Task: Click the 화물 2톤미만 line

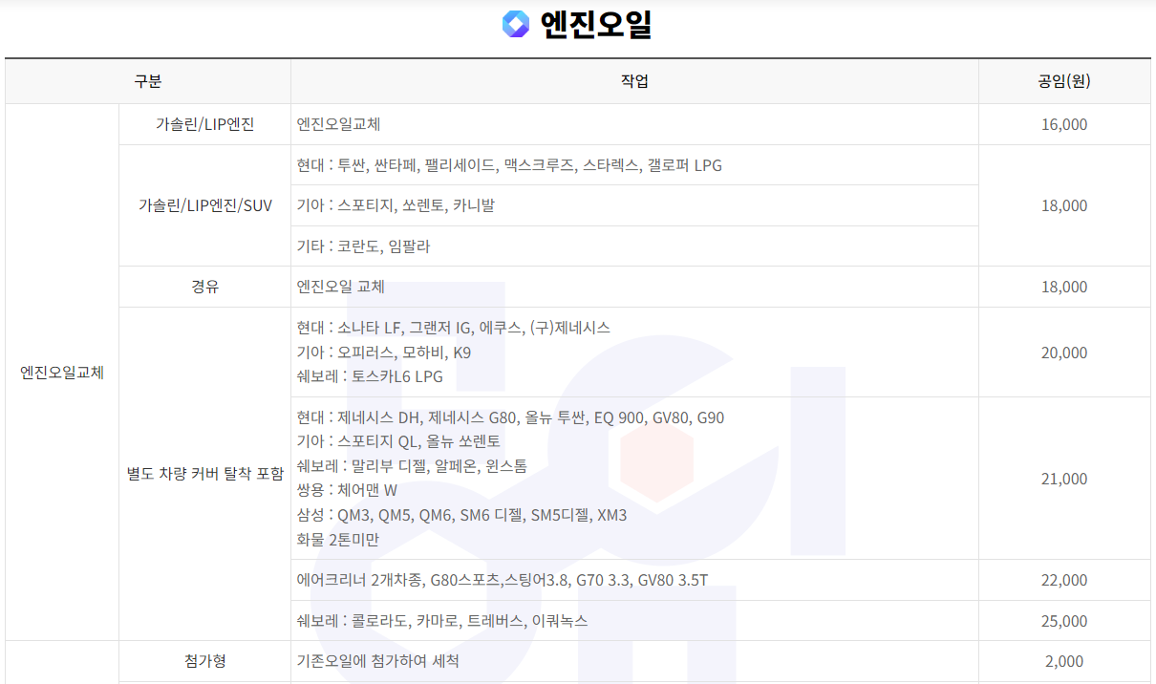Action: tap(338, 540)
